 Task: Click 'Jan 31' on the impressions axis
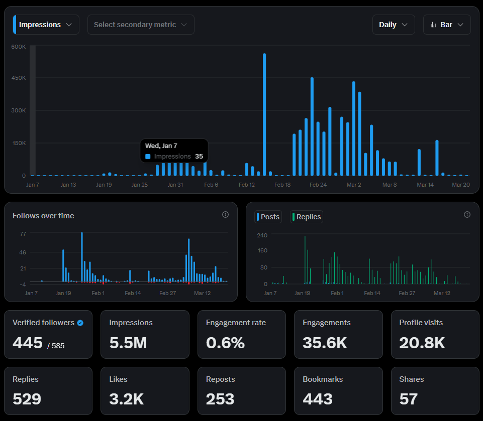tap(175, 185)
